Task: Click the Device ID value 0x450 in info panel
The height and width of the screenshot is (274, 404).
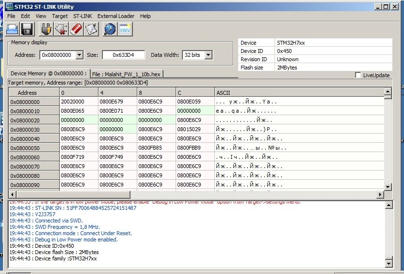Action: tap(284, 51)
